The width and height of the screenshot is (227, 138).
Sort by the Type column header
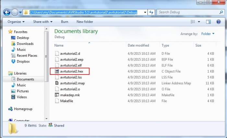165,46
